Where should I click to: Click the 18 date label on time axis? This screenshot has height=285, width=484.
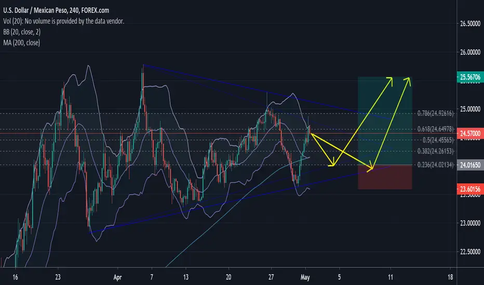tap(450, 277)
